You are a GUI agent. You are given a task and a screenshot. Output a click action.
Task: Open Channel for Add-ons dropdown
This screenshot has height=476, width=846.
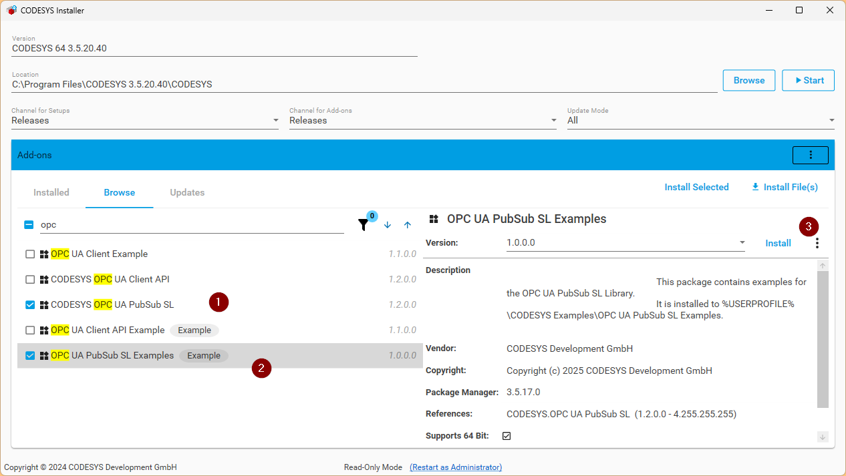(x=423, y=120)
